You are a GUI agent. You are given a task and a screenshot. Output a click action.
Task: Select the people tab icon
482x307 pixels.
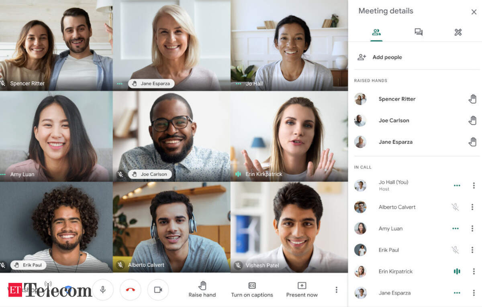376,32
